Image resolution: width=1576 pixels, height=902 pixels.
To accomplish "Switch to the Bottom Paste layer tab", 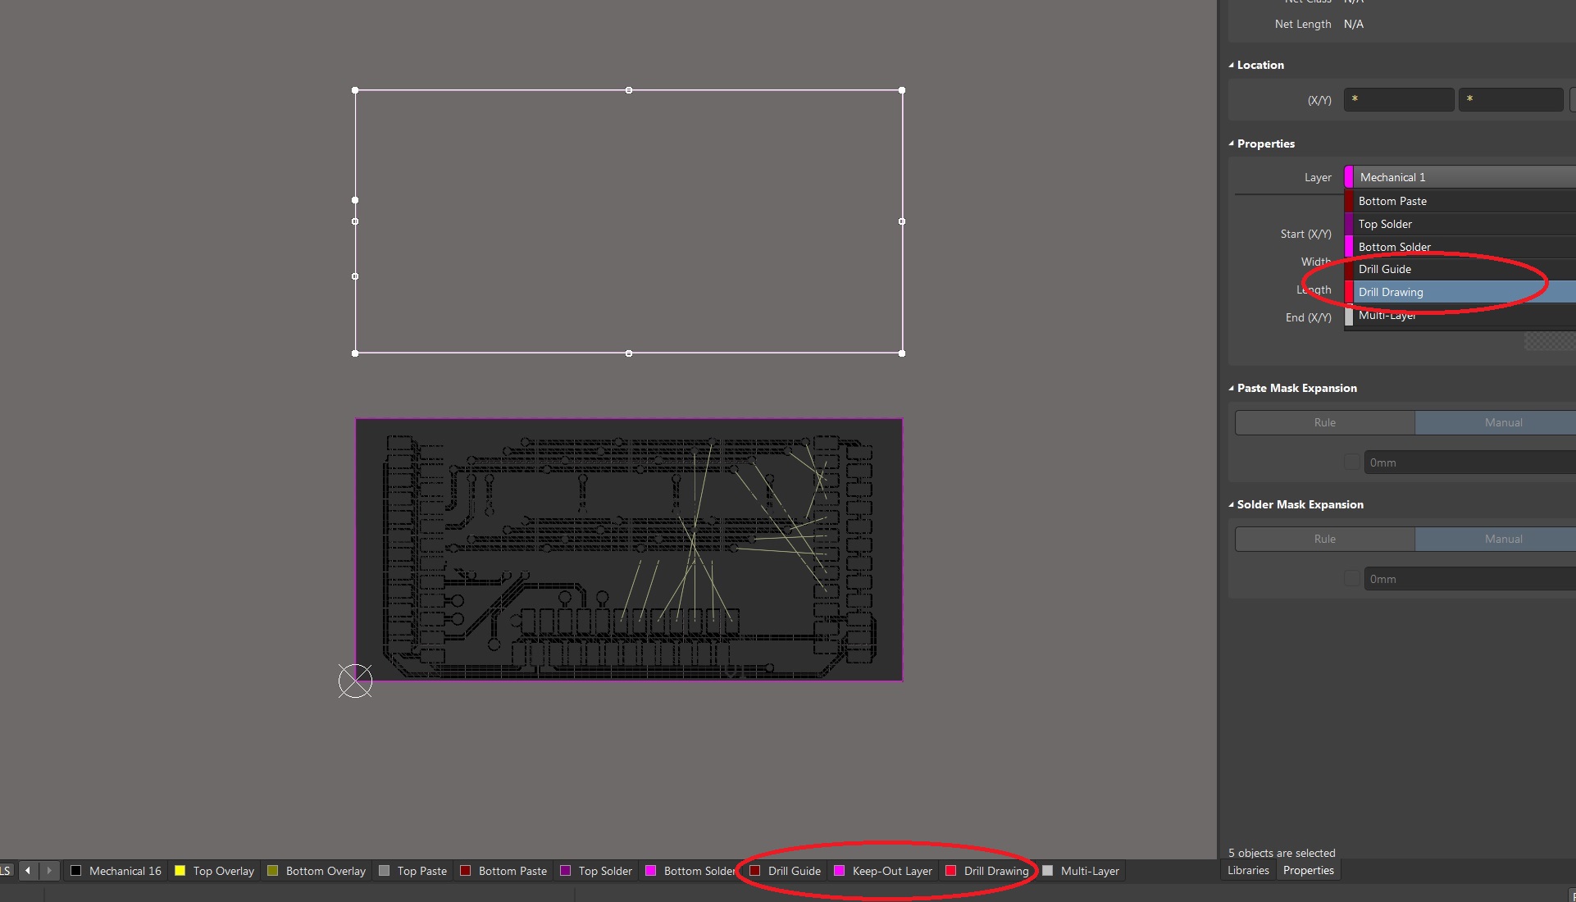I will pyautogui.click(x=503, y=871).
